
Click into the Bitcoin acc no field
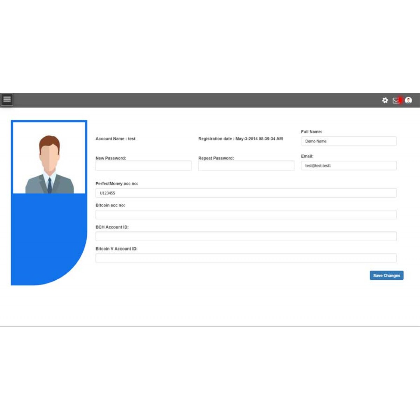[x=246, y=215]
